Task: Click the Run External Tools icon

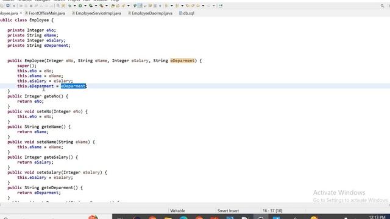Action: [x=101, y=5]
